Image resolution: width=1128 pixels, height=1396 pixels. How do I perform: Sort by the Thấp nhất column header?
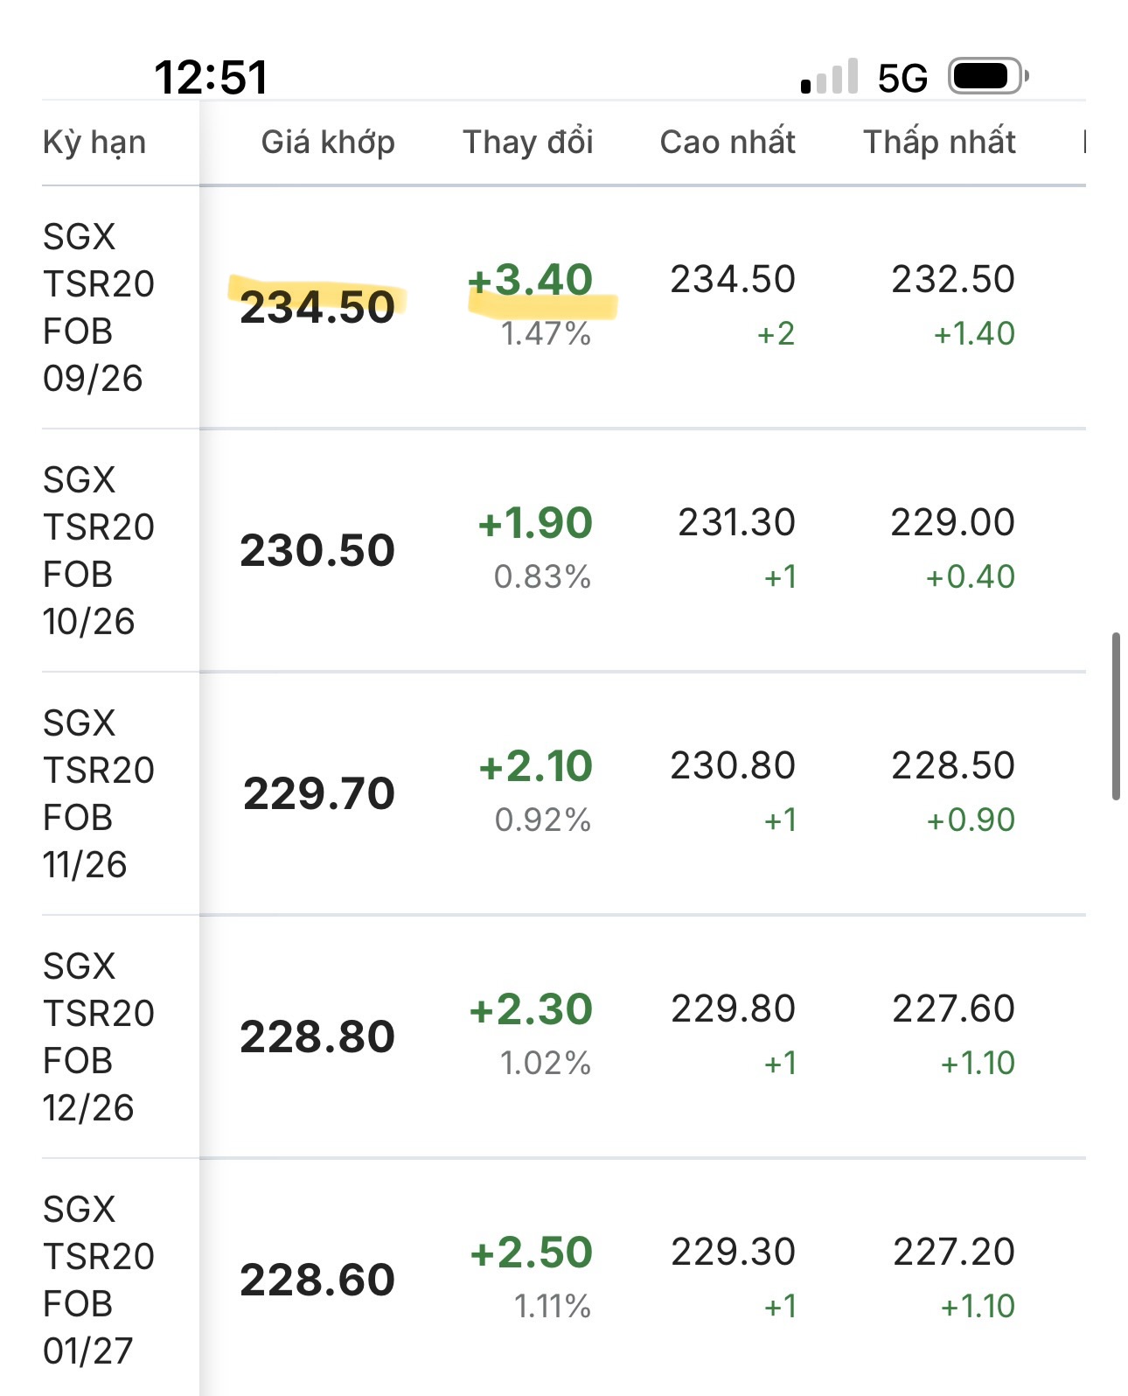pyautogui.click(x=939, y=142)
